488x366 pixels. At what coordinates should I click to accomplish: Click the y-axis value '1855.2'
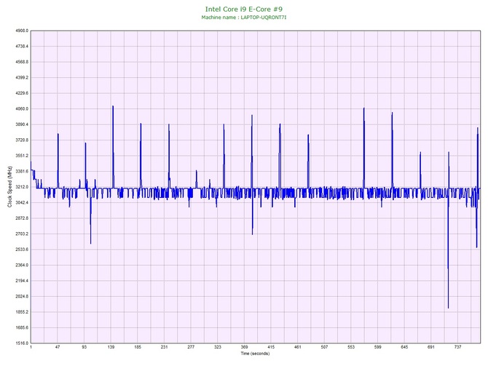pyautogui.click(x=22, y=312)
